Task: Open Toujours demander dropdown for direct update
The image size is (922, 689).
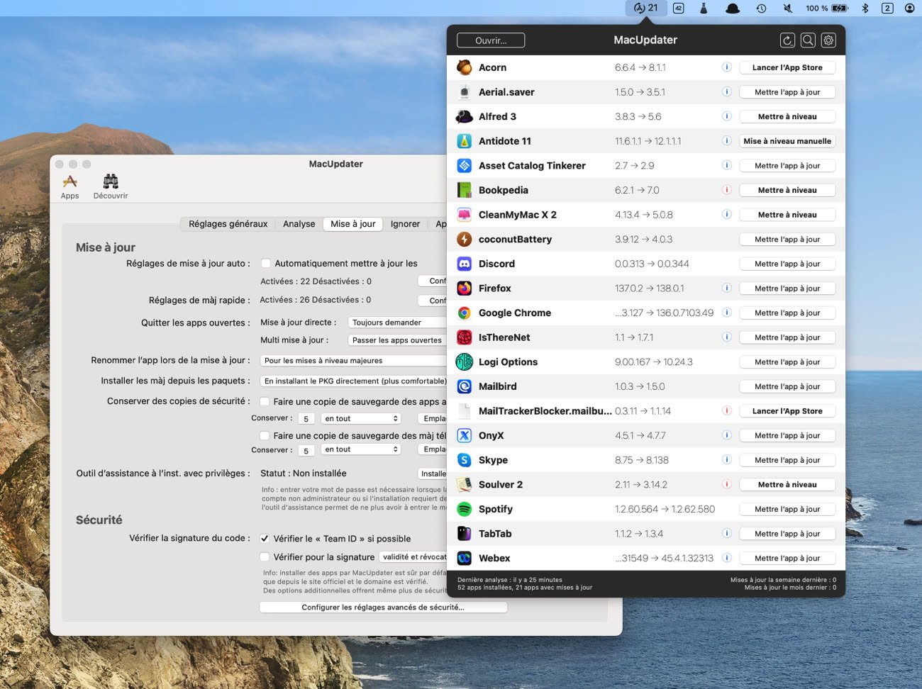Action: coord(397,323)
